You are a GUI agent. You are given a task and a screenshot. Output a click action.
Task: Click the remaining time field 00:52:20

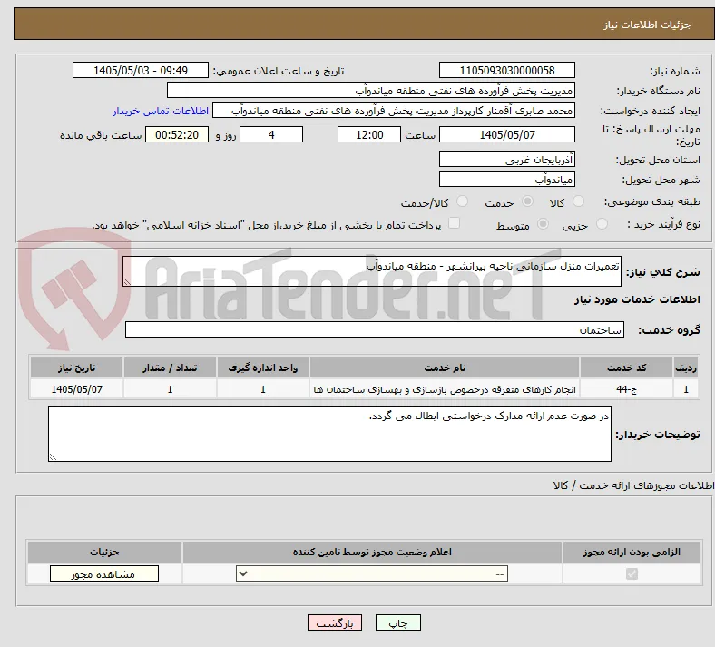[x=177, y=134]
